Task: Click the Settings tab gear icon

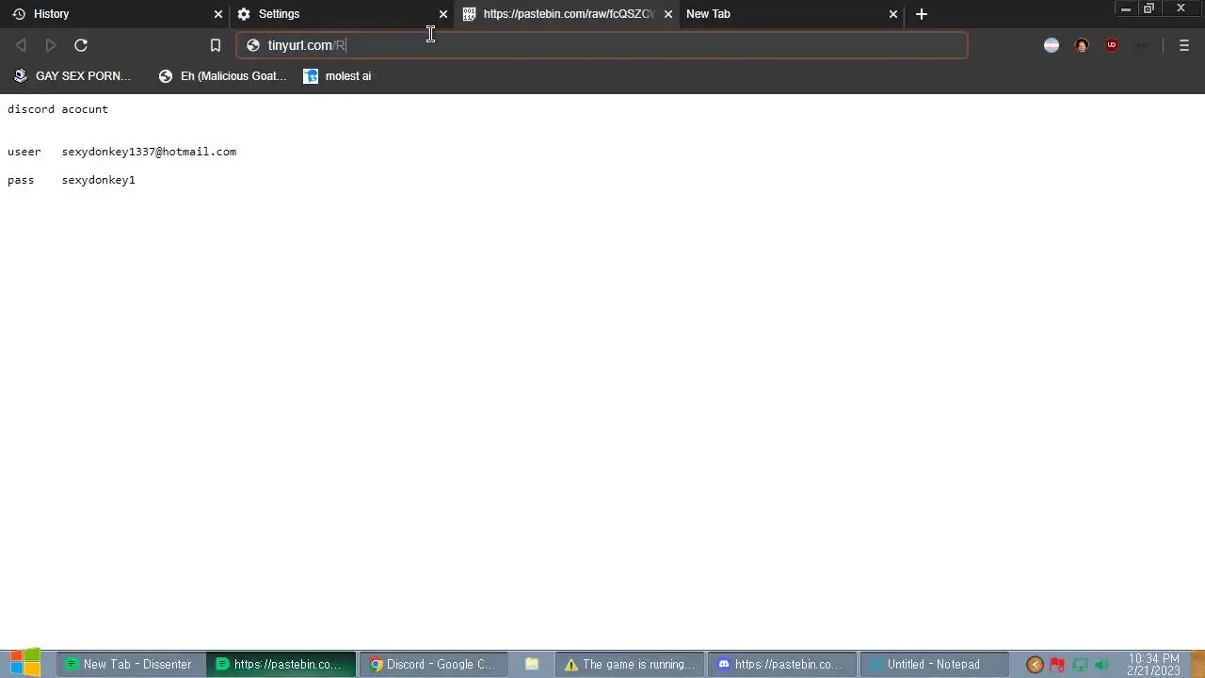Action: pos(244,14)
